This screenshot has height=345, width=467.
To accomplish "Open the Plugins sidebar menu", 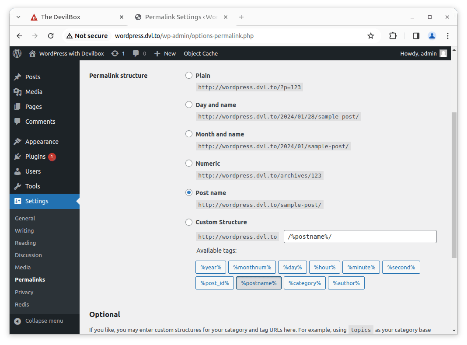I will point(35,157).
